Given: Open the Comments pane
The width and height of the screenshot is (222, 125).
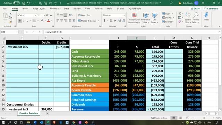Looking at the screenshot, I should [211, 9].
